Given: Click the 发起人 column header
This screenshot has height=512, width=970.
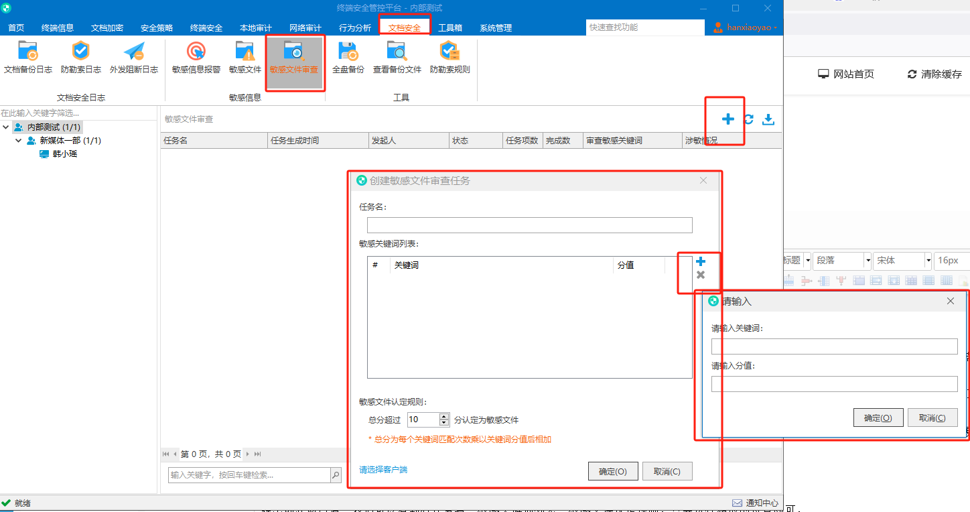Looking at the screenshot, I should pos(409,141).
